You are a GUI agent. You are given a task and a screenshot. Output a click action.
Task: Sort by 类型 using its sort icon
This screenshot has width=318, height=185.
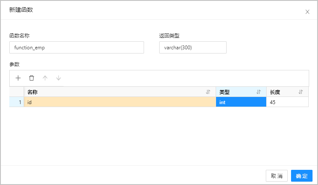point(259,92)
